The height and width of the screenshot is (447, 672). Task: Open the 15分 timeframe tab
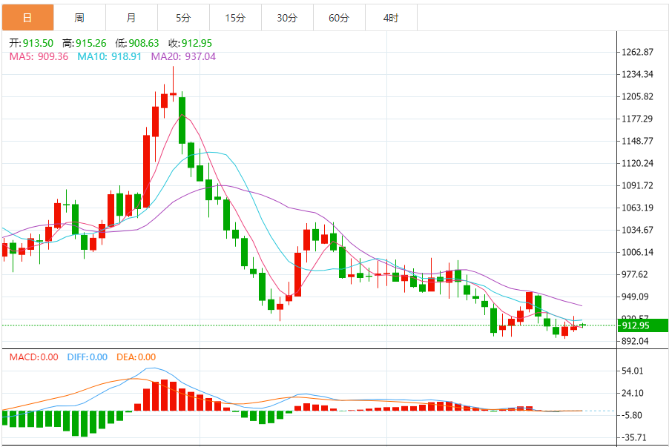[235, 18]
